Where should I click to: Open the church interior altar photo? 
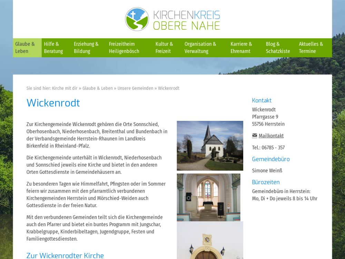[208, 197]
